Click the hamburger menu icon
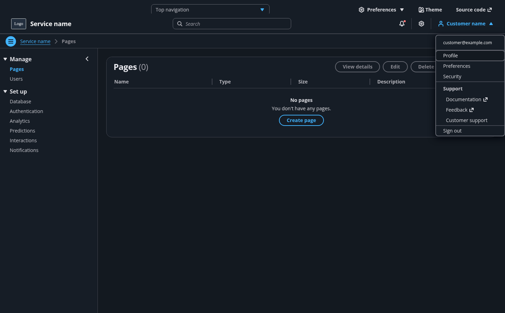 coord(11,41)
